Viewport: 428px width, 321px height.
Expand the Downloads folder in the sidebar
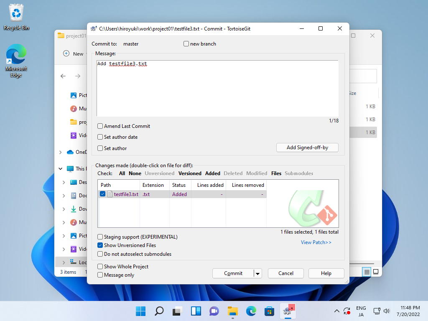point(63,209)
